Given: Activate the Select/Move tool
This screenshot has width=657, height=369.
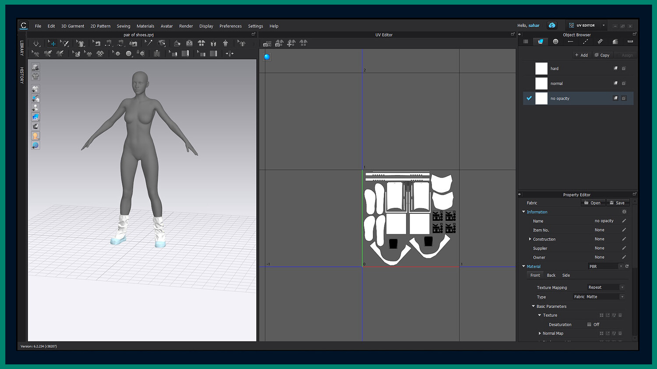Looking at the screenshot, I should [52, 43].
